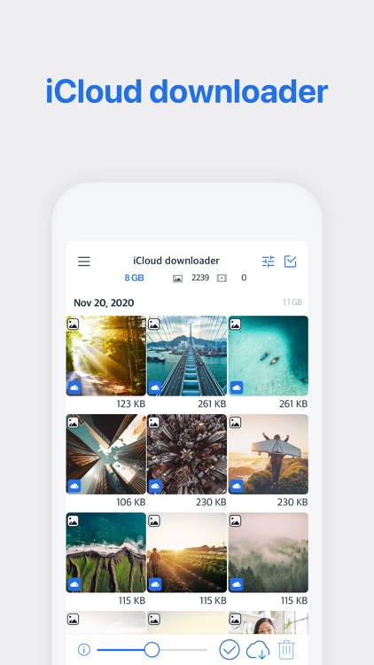The image size is (374, 665).
Task: Tap cloud badge on winged person photo
Action: 237,486
